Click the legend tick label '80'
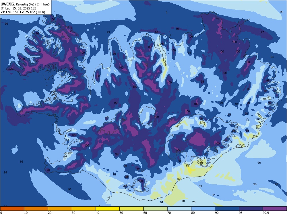 click(x=193, y=213)
